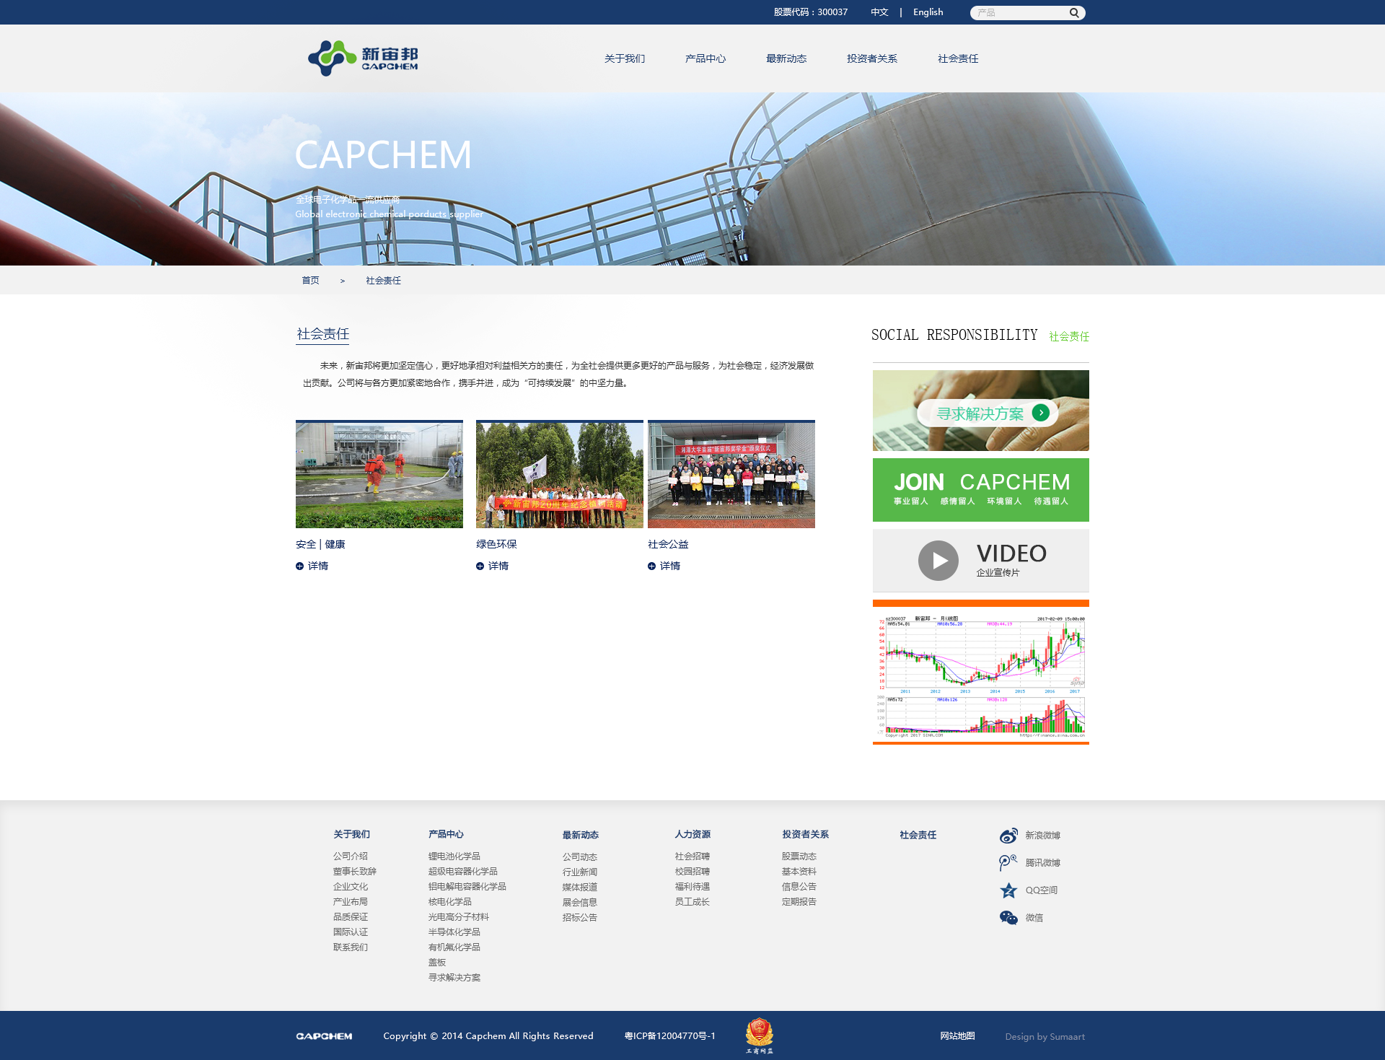
Task: Click the Capchem logo in header
Action: [x=363, y=58]
